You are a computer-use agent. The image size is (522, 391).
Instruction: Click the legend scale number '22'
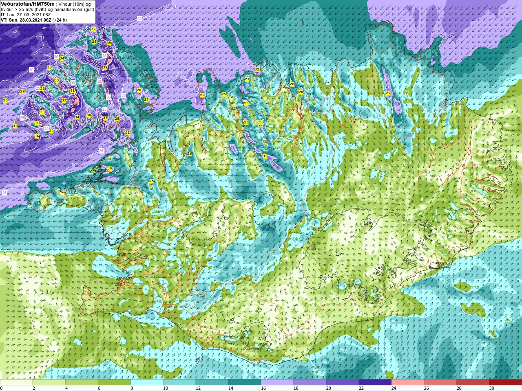[361, 388]
